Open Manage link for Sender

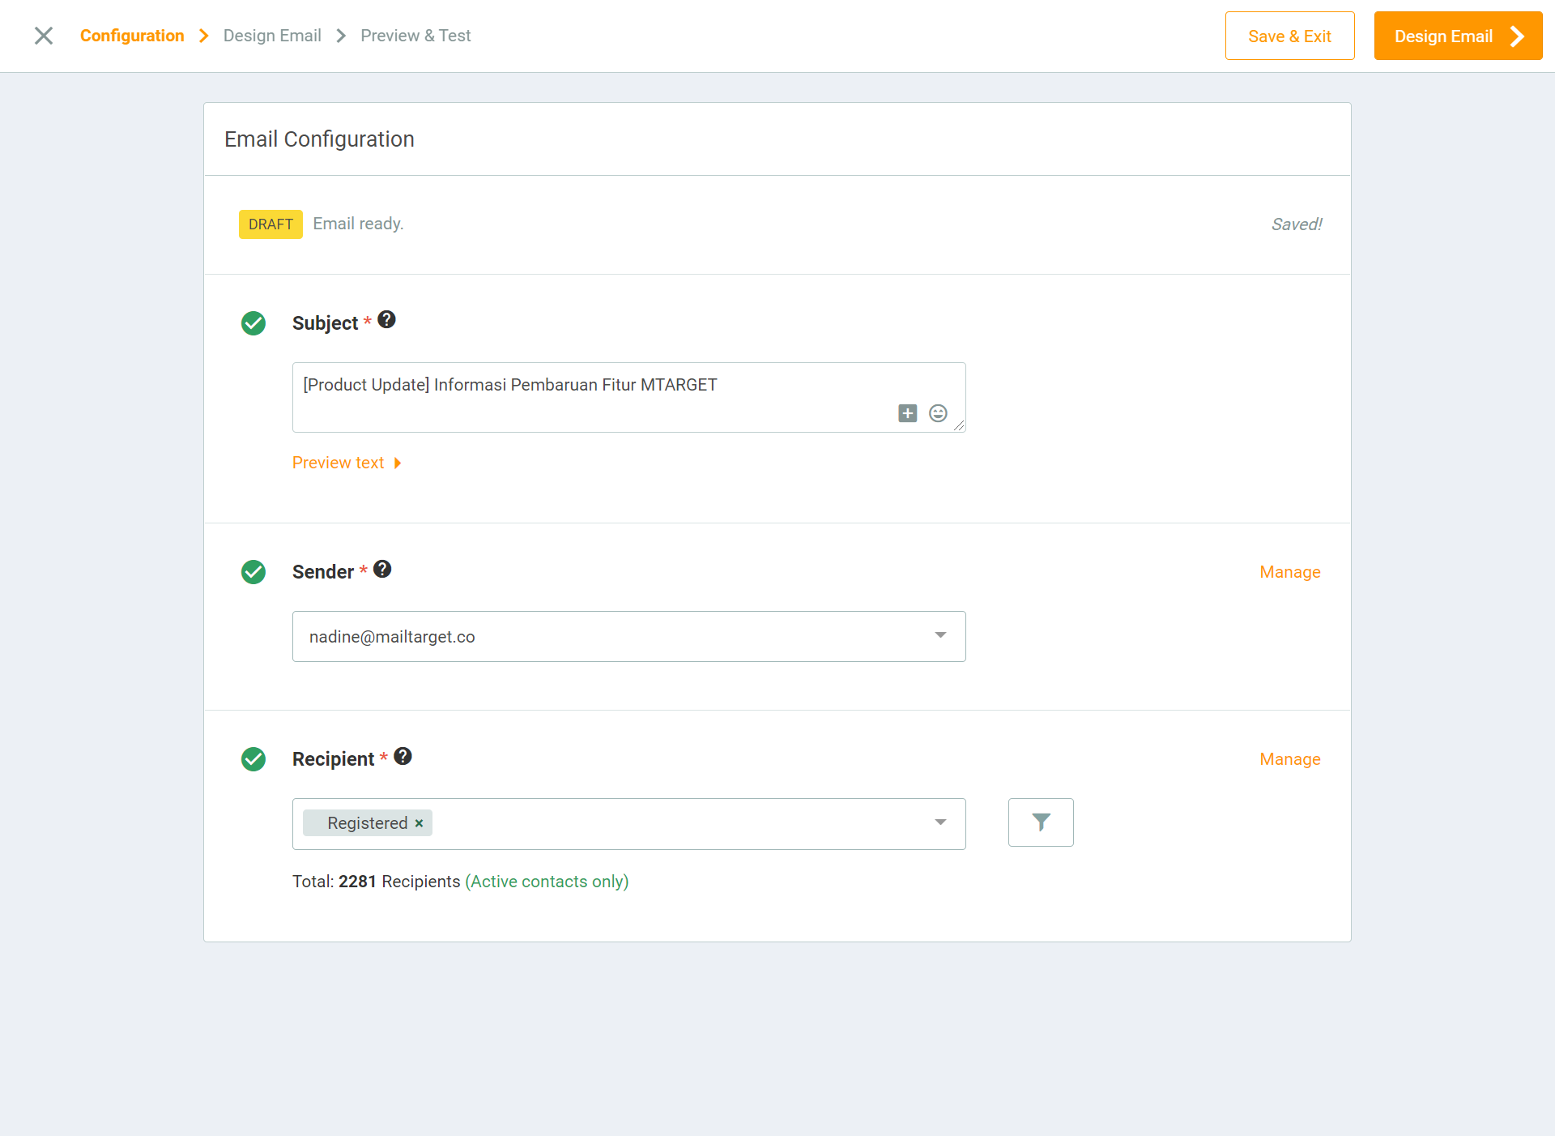point(1289,572)
